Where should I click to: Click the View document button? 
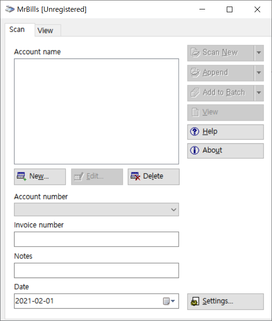click(225, 112)
